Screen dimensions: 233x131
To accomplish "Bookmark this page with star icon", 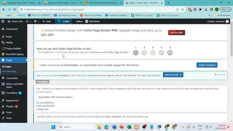I will [x=183, y=9].
